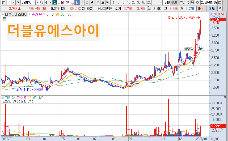Click the 전 button beside stock code

[x=18, y=2]
